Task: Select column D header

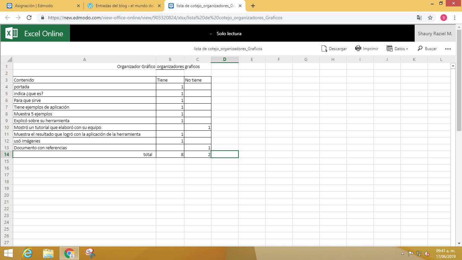Action: pos(225,60)
